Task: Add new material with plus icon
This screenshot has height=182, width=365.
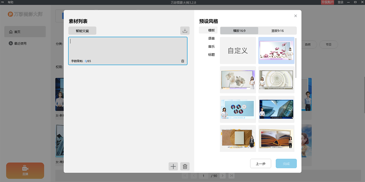Action: click(173, 166)
